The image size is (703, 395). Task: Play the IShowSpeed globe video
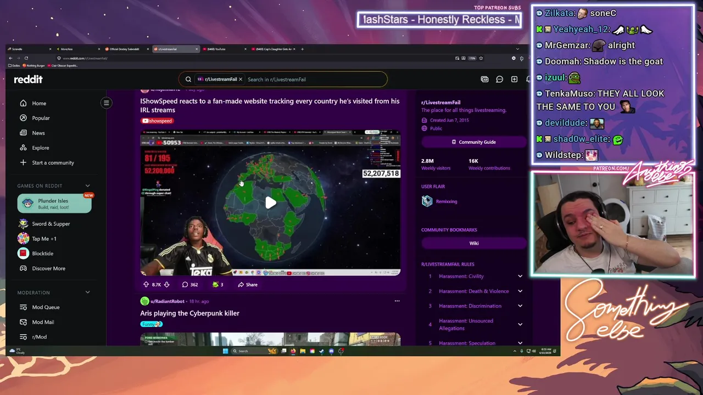pos(270,202)
